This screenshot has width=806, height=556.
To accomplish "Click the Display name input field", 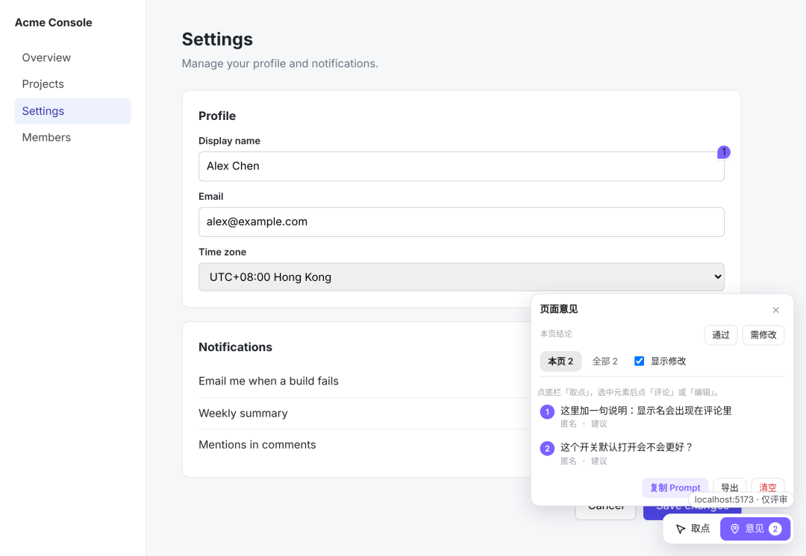I will point(461,166).
